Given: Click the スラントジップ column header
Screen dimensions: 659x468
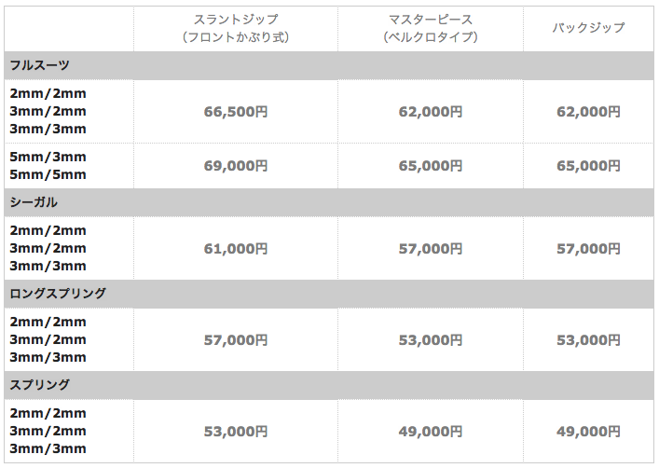Looking at the screenshot, I should pyautogui.click(x=236, y=29).
